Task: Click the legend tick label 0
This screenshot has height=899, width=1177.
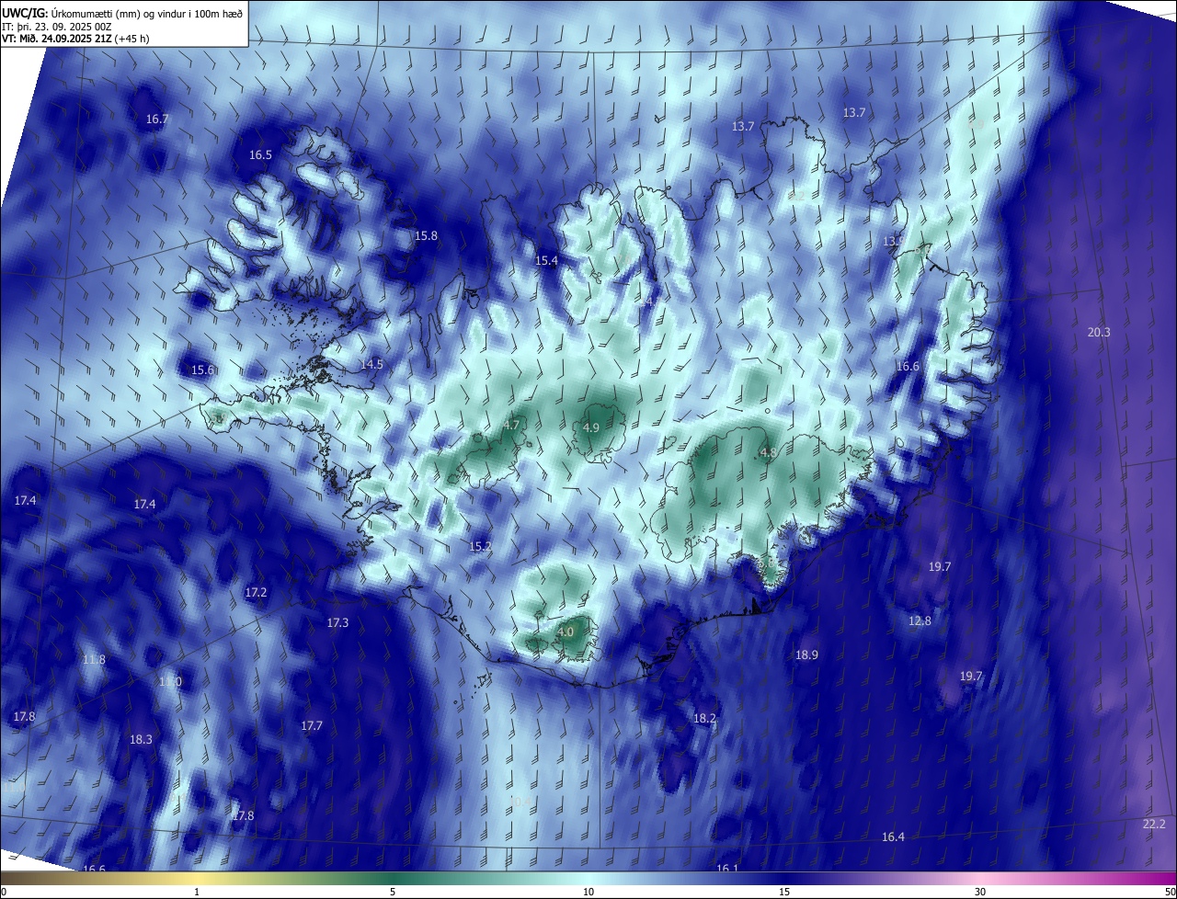Action: click(x=4, y=892)
